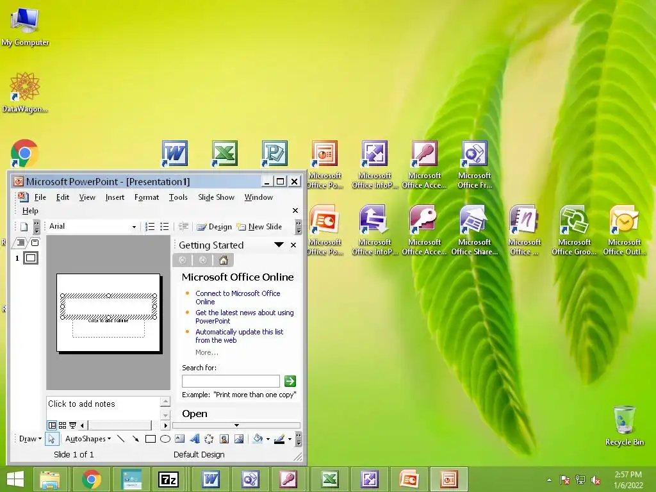Toggle Bullets list formatting

[x=165, y=227]
